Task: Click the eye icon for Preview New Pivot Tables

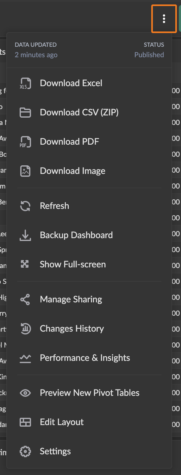Action: click(25, 393)
